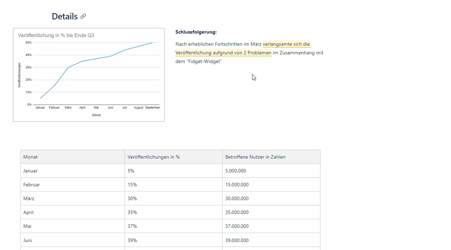The image size is (451, 250).
Task: Click the April table cell
Action: click(73, 212)
